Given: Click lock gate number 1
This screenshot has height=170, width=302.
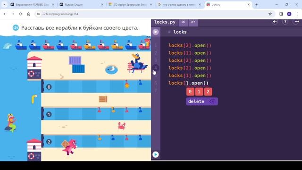Looking at the screenshot, I should click(49, 114).
